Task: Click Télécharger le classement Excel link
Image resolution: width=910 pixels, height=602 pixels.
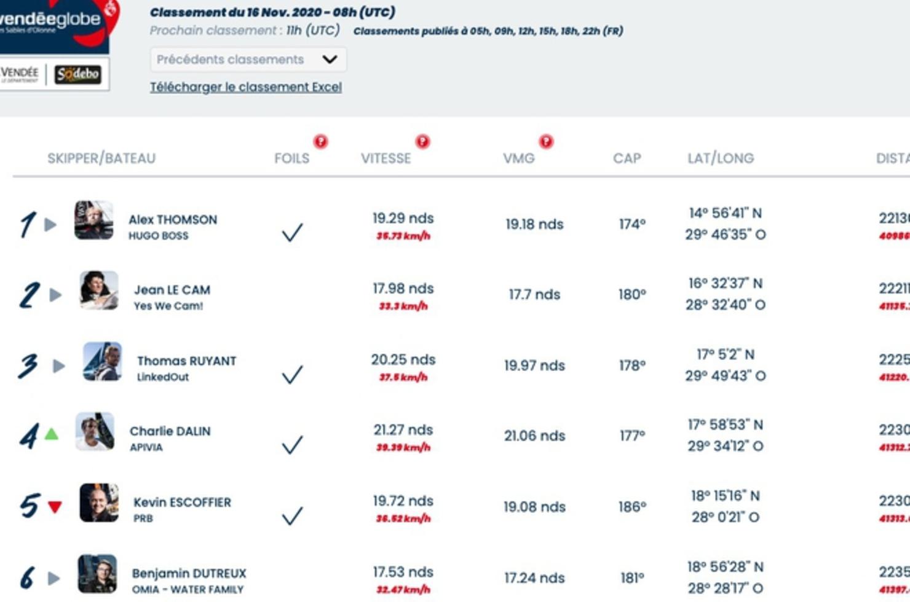Action: click(x=246, y=87)
